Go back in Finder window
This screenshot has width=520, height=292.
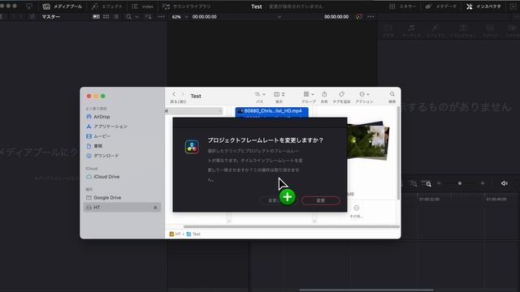[174, 94]
